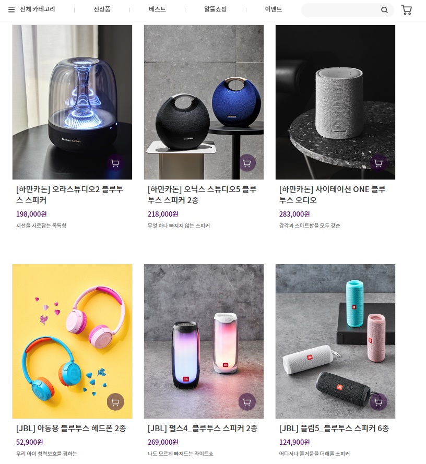This screenshot has height=464, width=426.
Task: Select the 이벤트 menu item
Action: pyautogui.click(x=273, y=9)
